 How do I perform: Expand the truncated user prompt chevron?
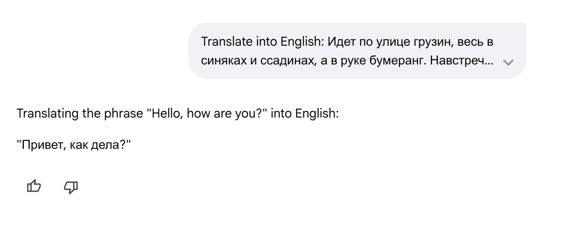tap(508, 62)
